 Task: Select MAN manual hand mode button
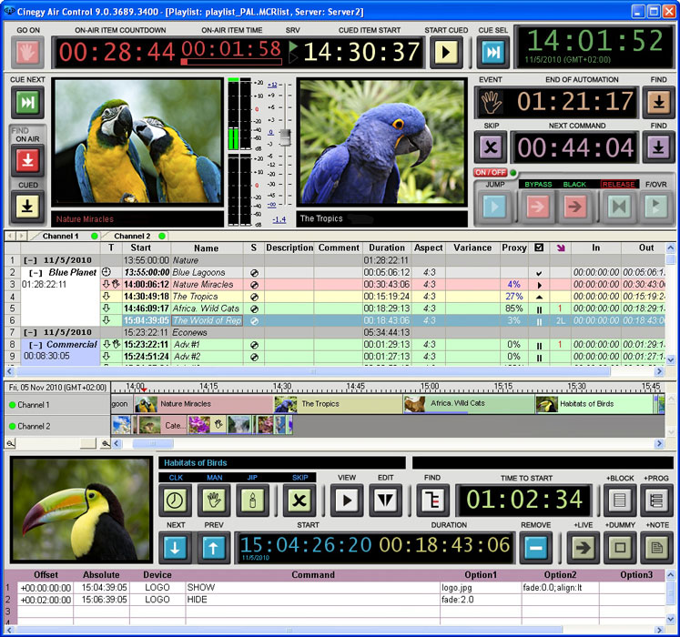[x=213, y=500]
